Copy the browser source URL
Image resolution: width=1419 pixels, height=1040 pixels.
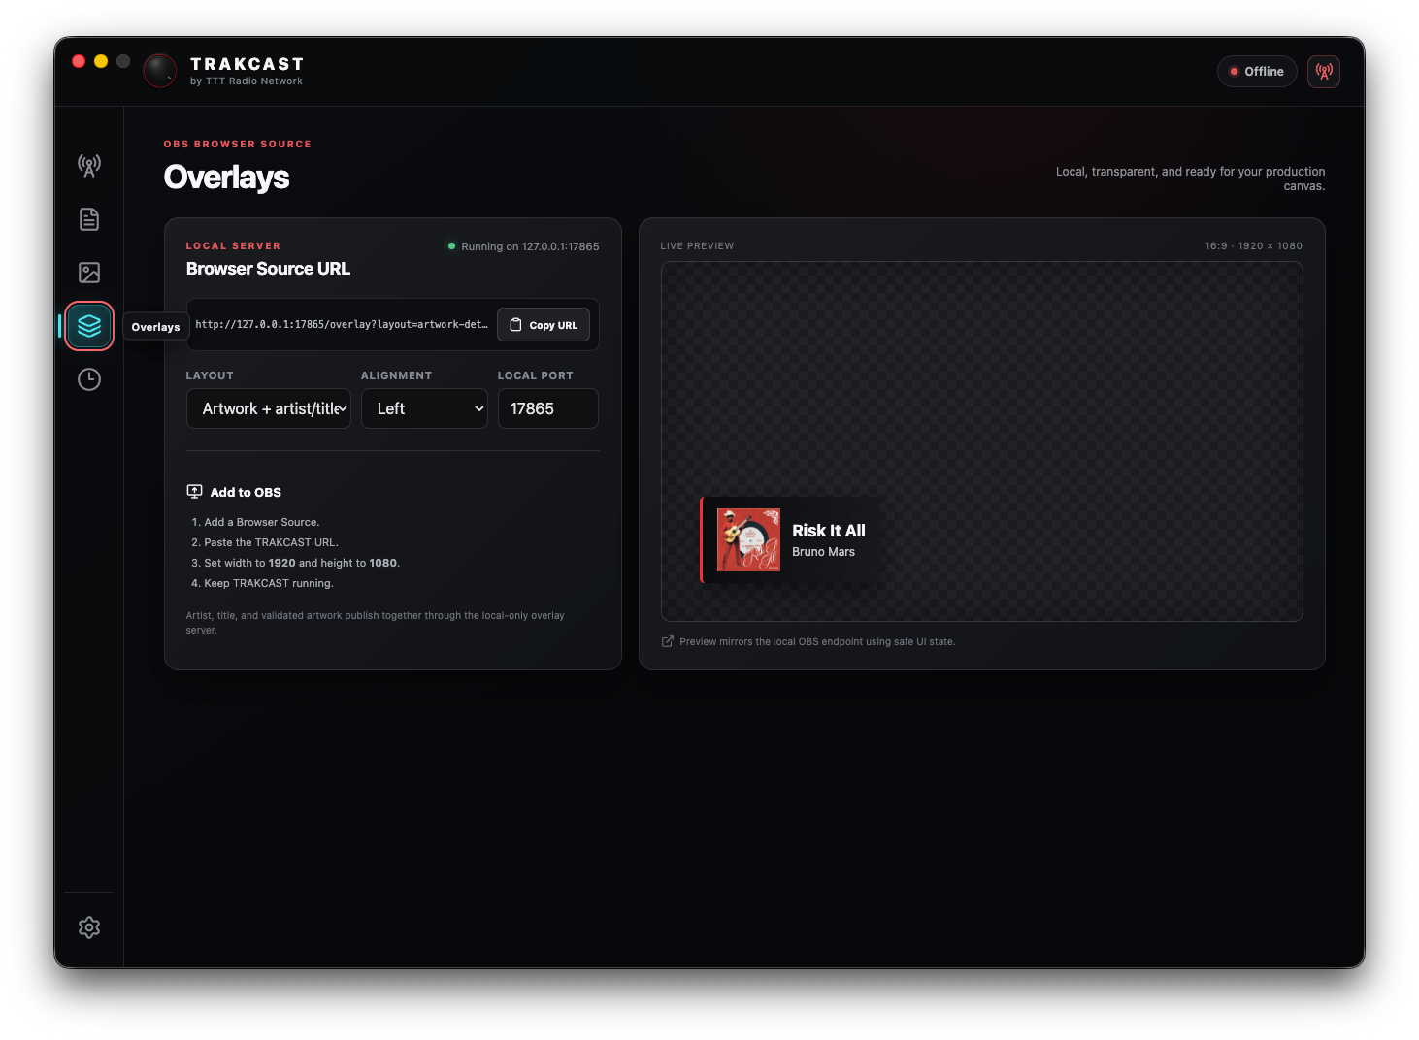pos(544,325)
